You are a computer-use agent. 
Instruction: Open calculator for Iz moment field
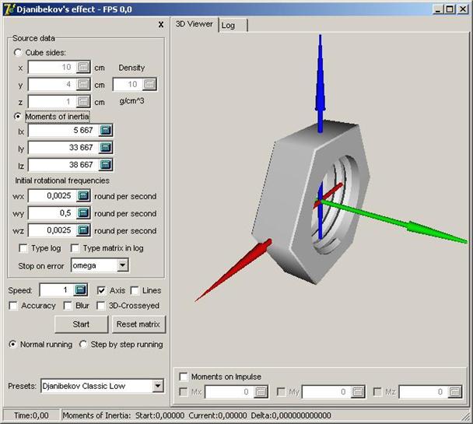[107, 165]
